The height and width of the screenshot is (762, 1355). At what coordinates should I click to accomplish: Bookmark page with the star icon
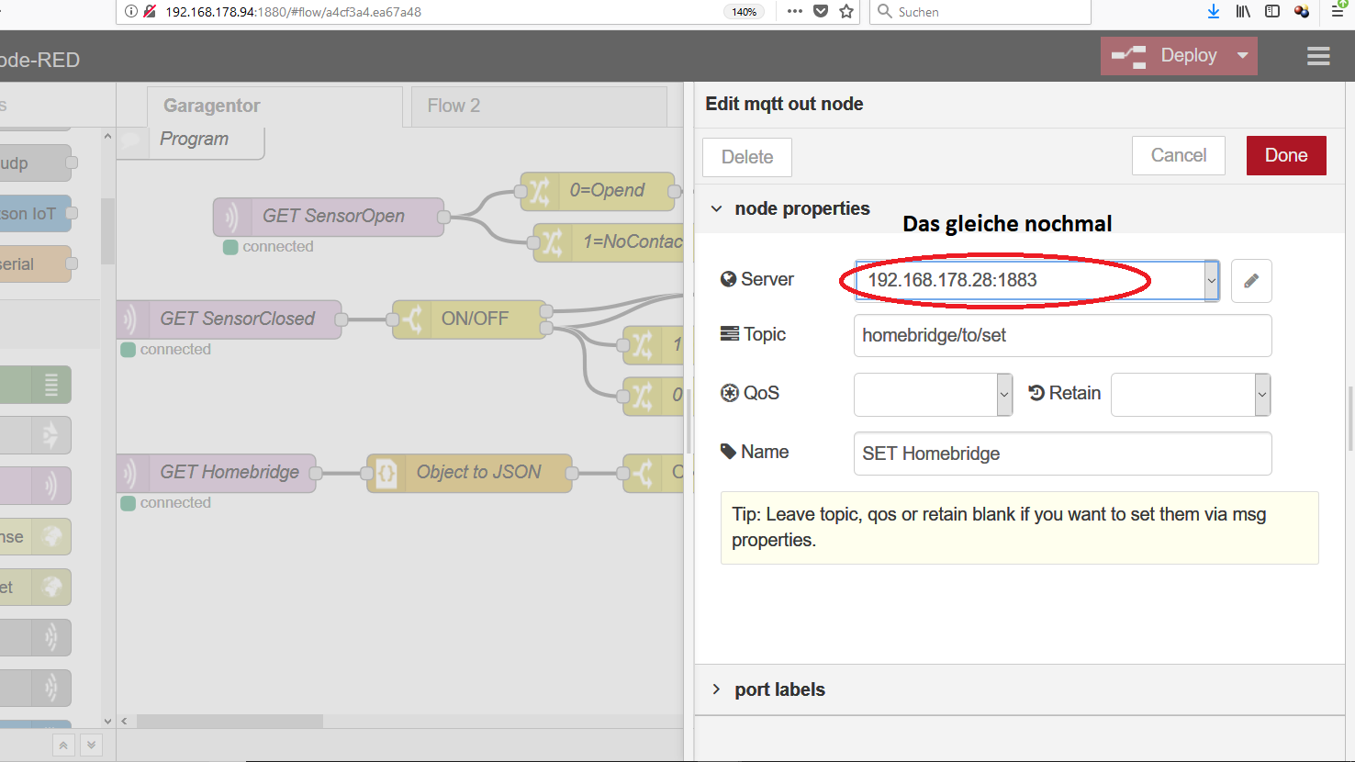pos(846,11)
